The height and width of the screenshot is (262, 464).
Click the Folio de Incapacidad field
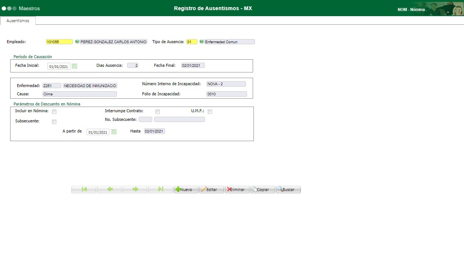coord(227,94)
